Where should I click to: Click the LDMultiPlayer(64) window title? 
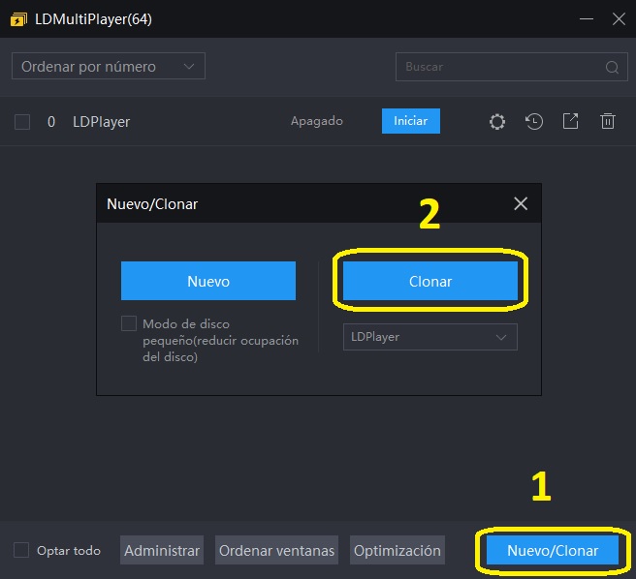(x=93, y=19)
